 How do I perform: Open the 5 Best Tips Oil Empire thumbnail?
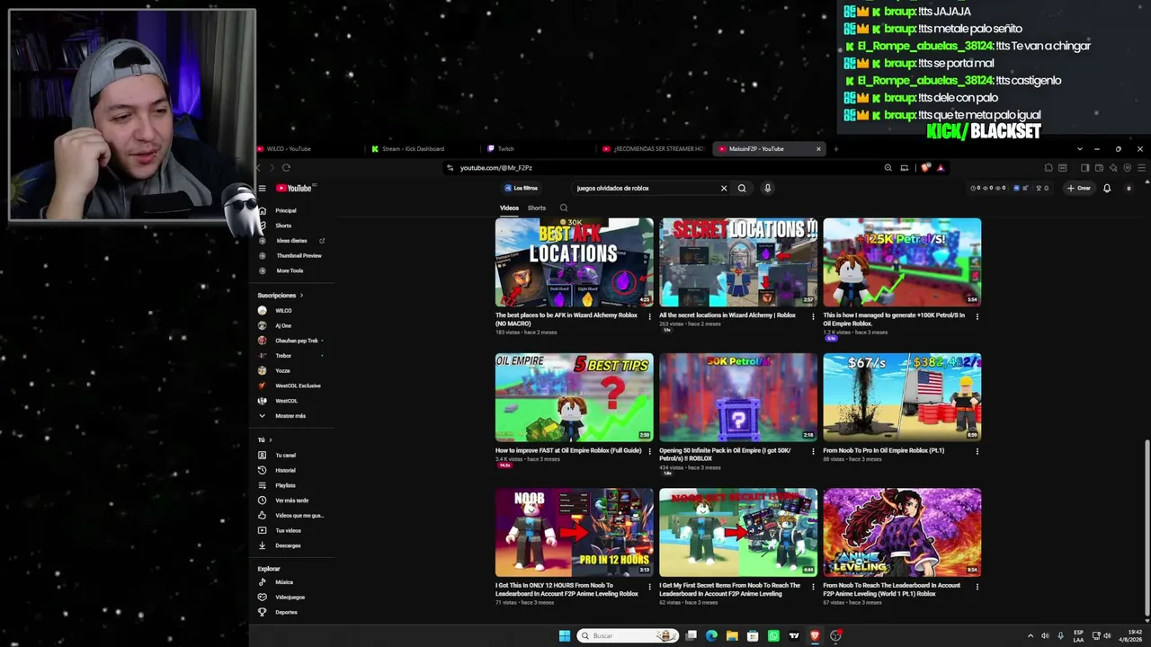(575, 397)
